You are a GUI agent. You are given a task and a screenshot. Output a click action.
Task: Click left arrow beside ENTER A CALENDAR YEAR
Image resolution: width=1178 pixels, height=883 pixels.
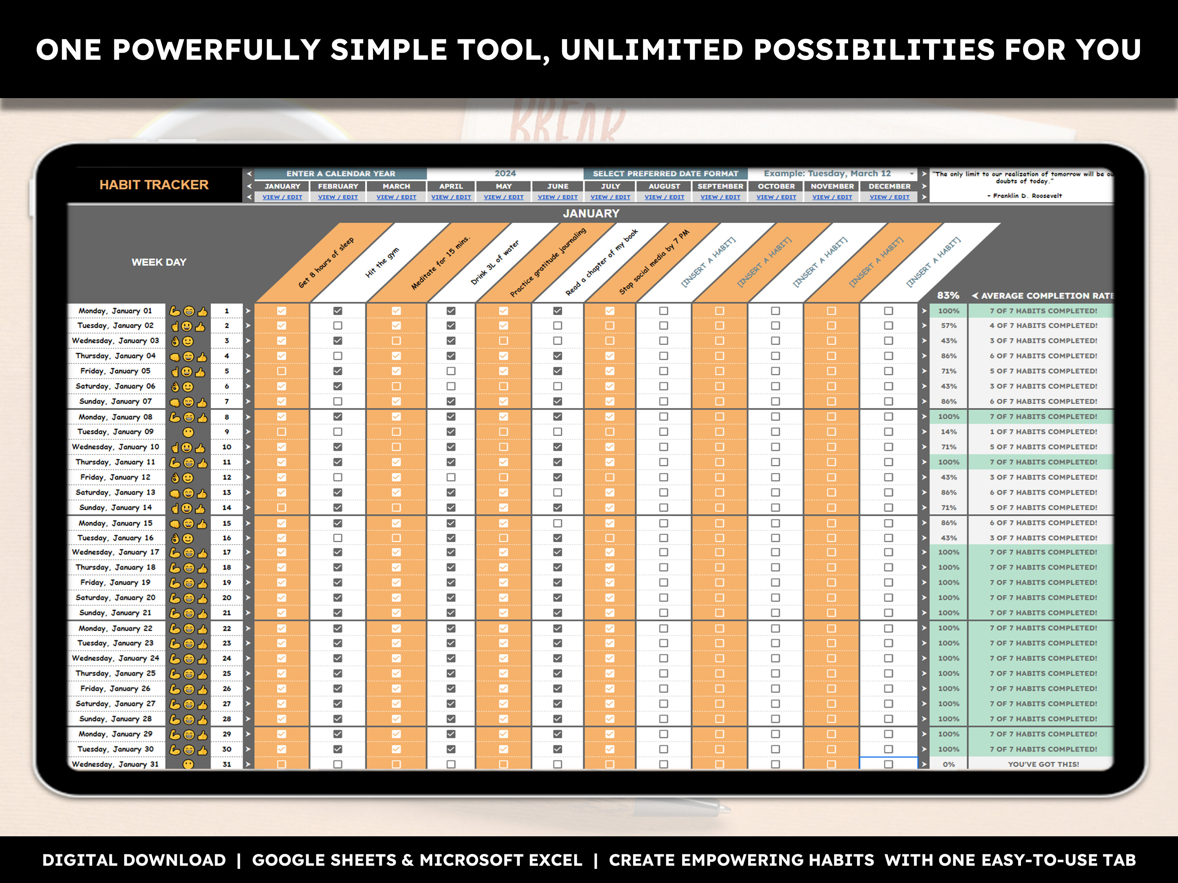(x=249, y=173)
